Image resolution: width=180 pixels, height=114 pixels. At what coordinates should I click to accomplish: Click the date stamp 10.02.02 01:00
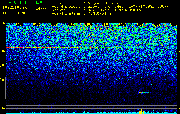[15, 13]
